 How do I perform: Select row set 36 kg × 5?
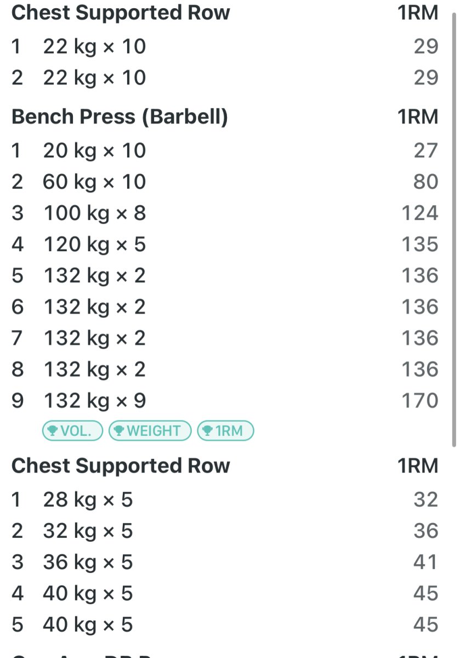[x=88, y=562]
